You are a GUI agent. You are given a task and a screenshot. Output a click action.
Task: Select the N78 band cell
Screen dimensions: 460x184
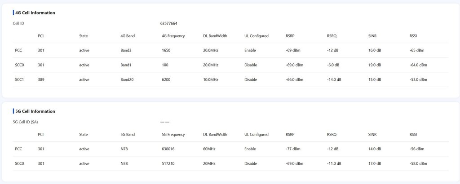[124, 149]
